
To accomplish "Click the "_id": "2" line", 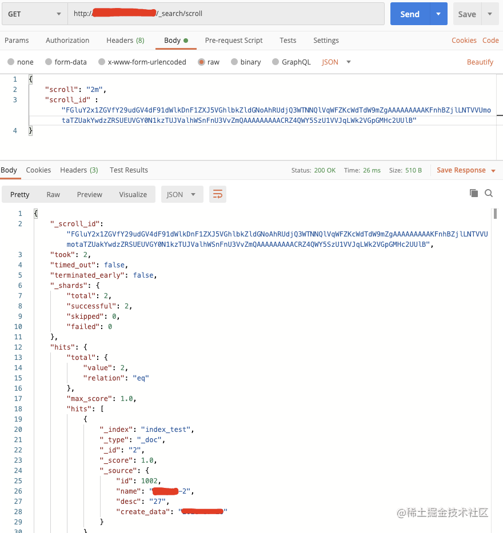I will [122, 450].
